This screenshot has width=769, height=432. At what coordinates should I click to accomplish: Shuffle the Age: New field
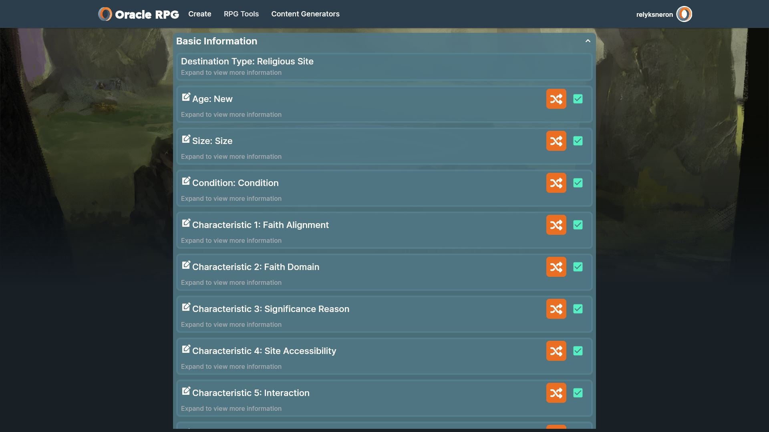coord(556,99)
